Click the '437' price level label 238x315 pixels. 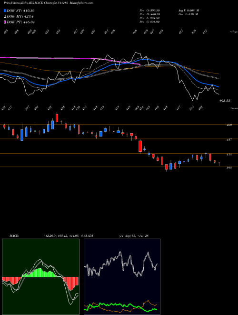[229, 140]
